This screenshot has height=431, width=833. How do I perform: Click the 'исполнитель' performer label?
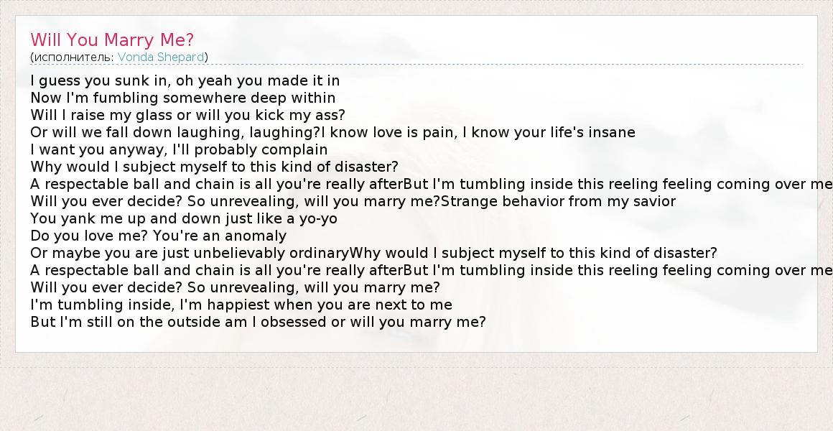coord(73,57)
